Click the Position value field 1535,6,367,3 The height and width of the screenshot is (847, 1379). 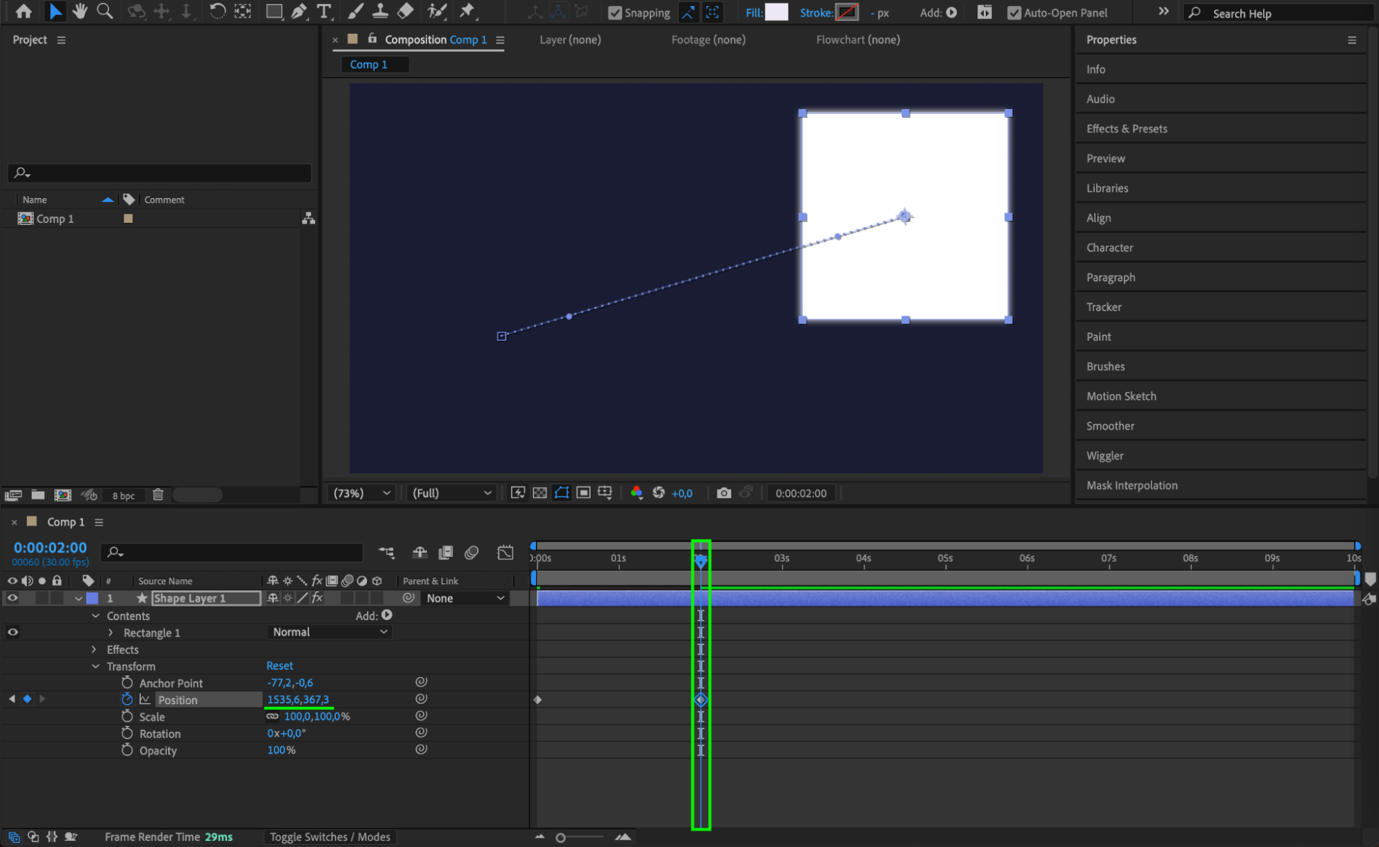298,699
